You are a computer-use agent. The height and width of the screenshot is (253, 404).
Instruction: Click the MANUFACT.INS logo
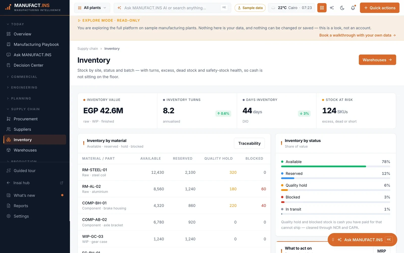pos(33,7)
